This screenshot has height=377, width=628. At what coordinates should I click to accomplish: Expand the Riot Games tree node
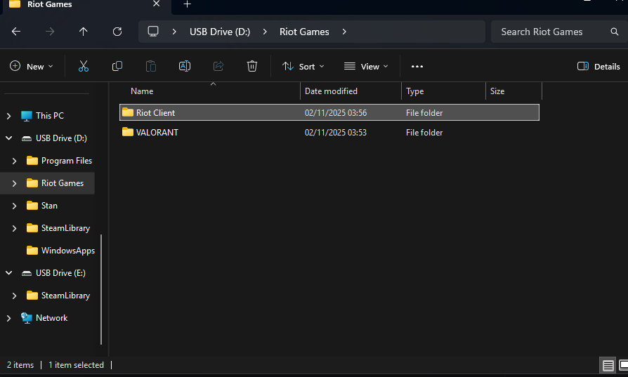[x=15, y=183]
